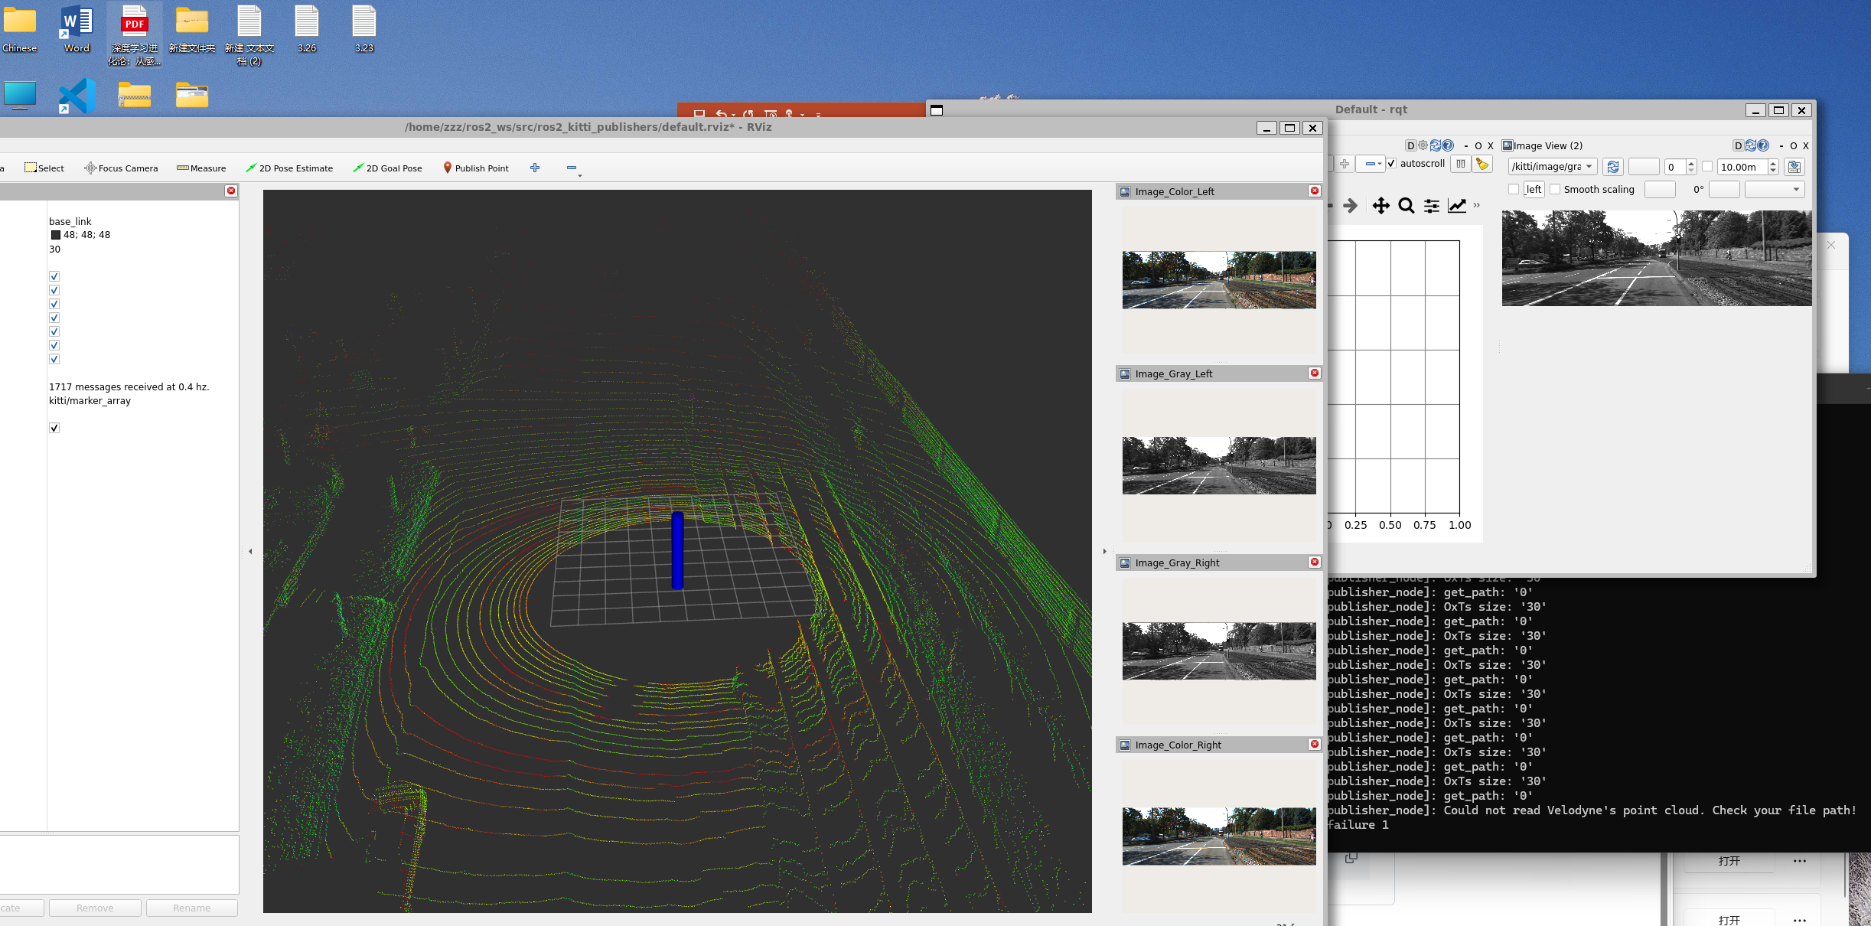Click the Rename button in the Displays panel
The image size is (1871, 926).
tap(191, 908)
